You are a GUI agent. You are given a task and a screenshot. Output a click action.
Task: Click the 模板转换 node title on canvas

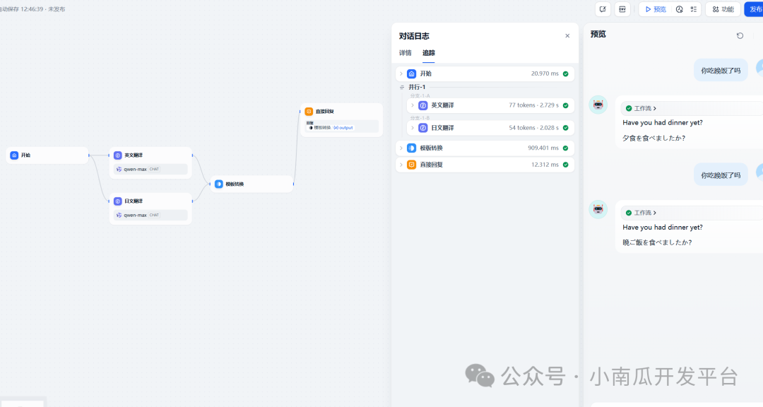tap(235, 184)
